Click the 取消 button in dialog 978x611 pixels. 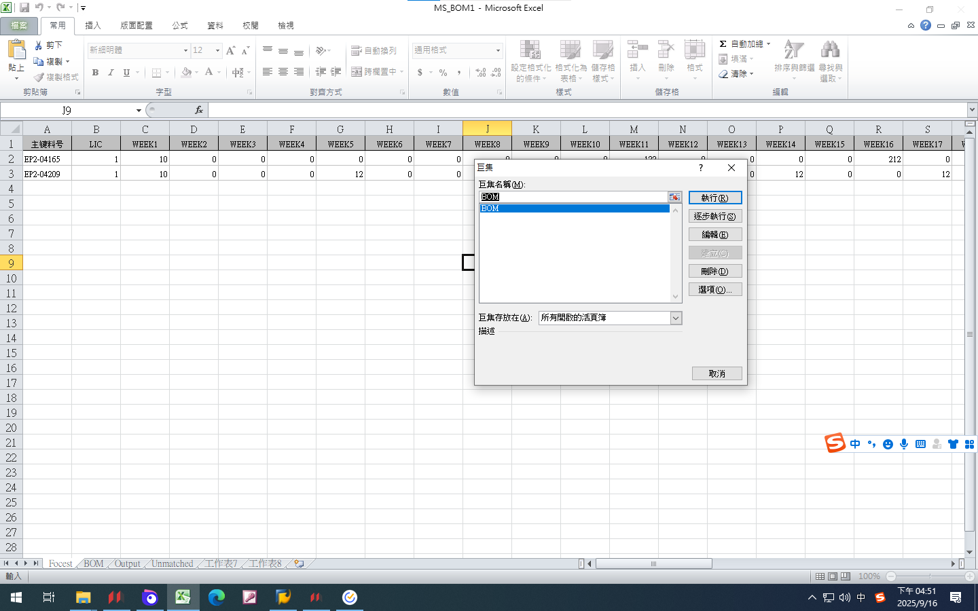[x=717, y=374]
